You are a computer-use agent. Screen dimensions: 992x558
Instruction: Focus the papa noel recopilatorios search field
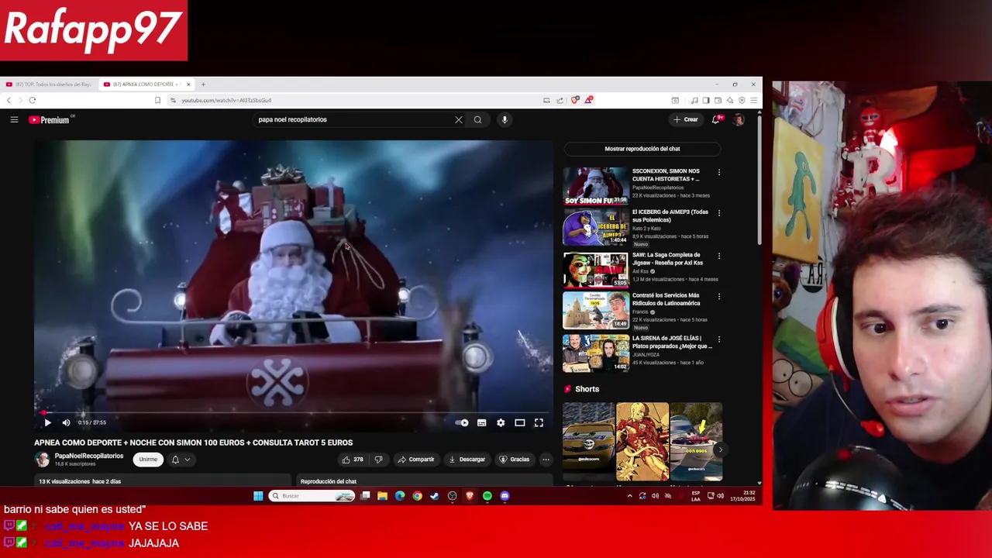pyautogui.click(x=353, y=119)
